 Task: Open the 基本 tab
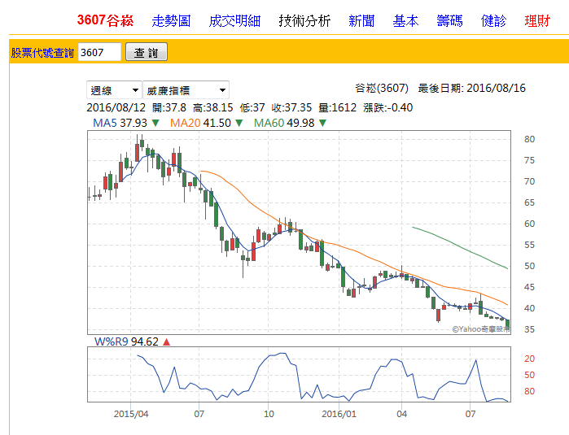(x=405, y=20)
